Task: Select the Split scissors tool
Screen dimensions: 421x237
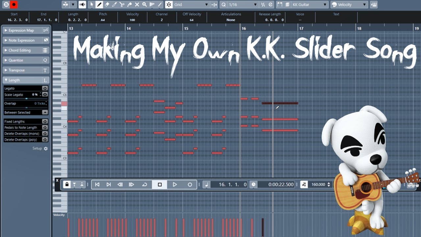Action: pos(122,5)
